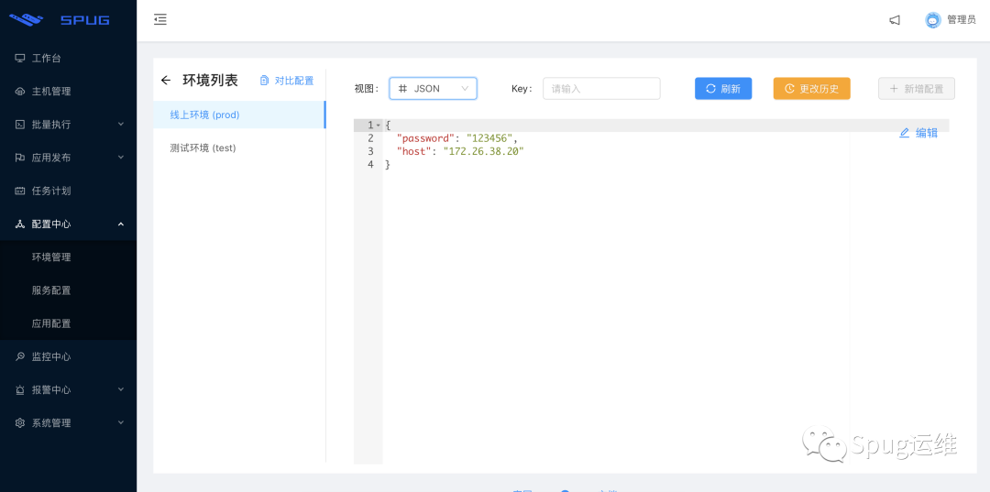Image resolution: width=990 pixels, height=492 pixels.
Task: Click the 主机管理 cloud icon
Action: [x=20, y=92]
